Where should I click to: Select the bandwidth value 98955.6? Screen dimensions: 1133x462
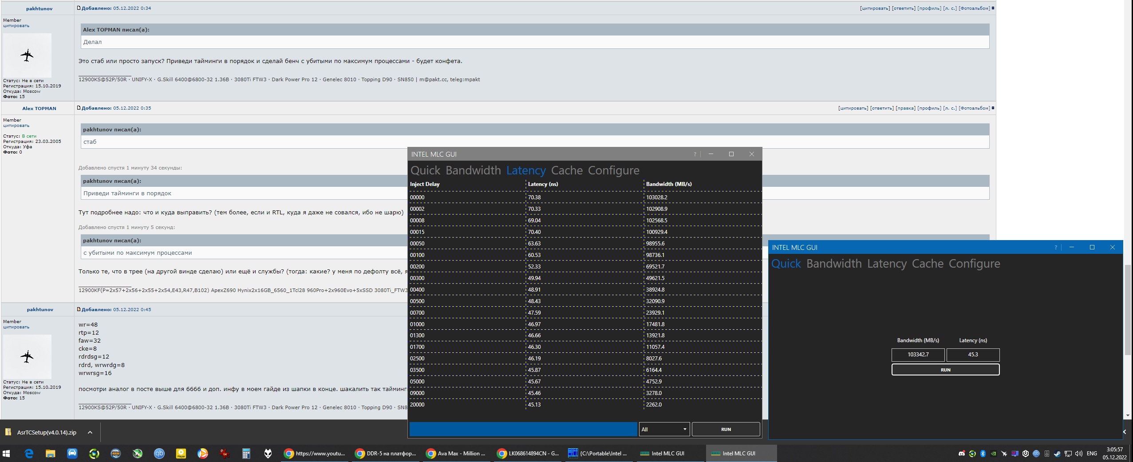(x=655, y=244)
